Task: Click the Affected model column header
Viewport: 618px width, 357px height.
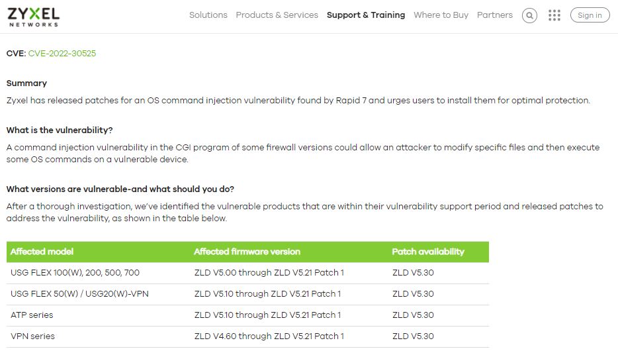Action: tap(42, 252)
